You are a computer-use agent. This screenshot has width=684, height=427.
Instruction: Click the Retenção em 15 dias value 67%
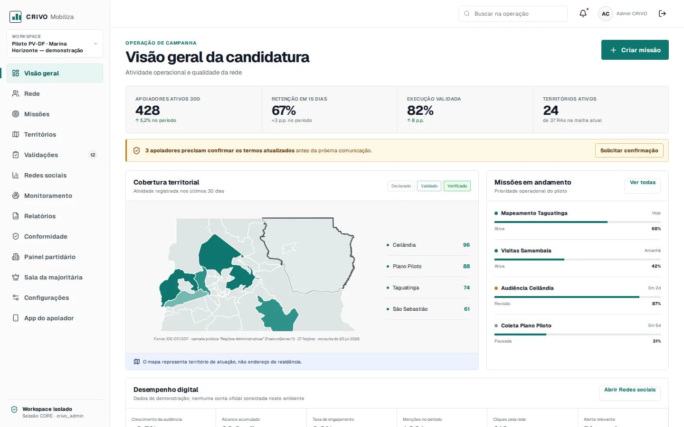(284, 110)
